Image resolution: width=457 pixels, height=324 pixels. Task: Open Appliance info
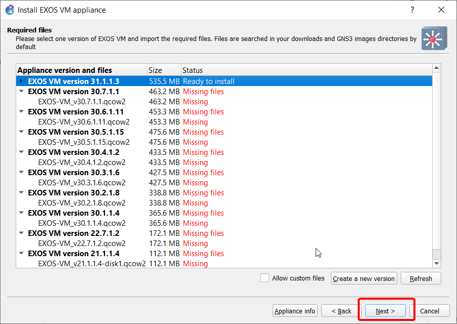pyautogui.click(x=295, y=311)
